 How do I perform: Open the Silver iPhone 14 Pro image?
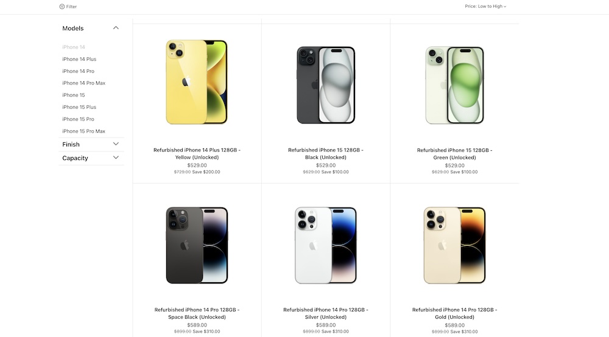(325, 245)
